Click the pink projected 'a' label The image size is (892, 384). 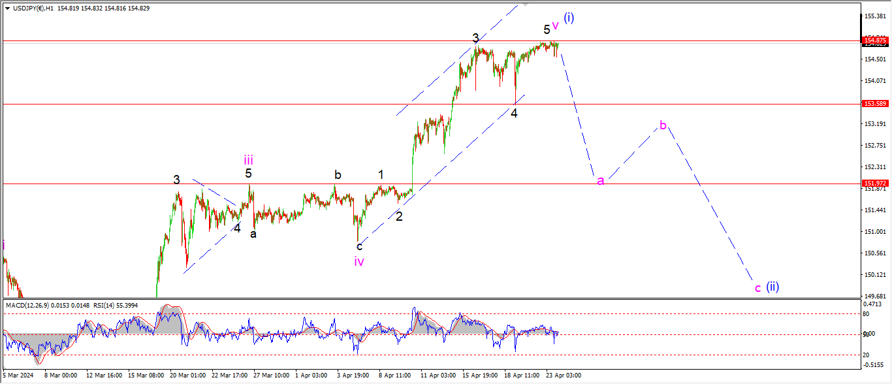(601, 181)
